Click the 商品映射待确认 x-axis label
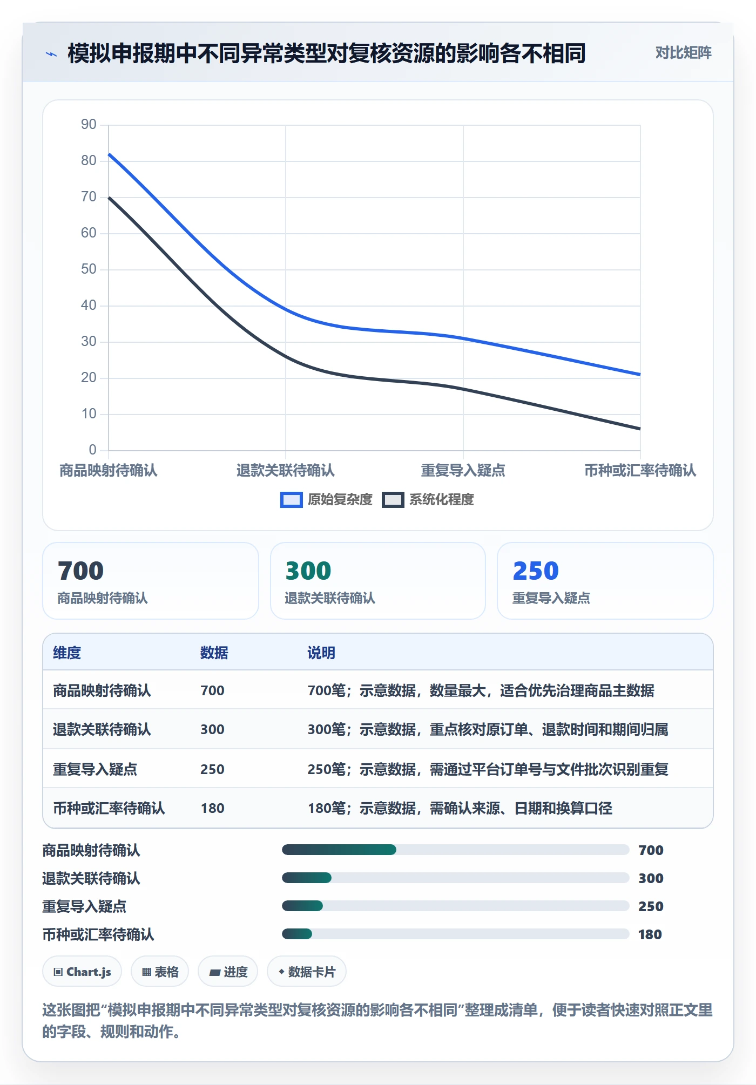 click(109, 470)
